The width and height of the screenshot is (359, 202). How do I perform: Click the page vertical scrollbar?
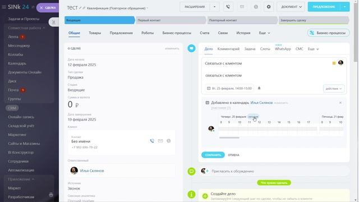tap(356, 32)
